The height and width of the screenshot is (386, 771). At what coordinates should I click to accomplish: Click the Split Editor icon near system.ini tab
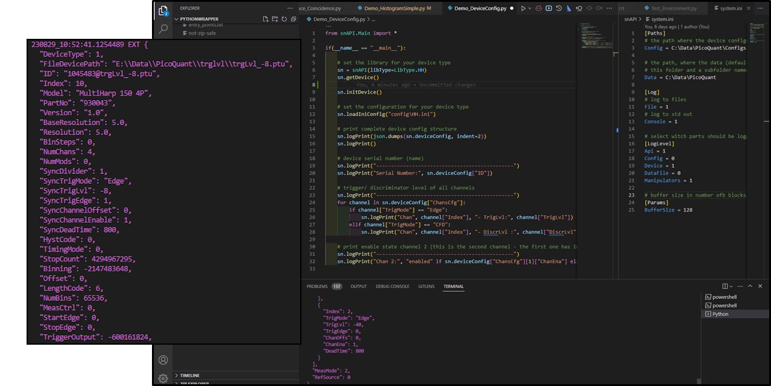point(760,8)
